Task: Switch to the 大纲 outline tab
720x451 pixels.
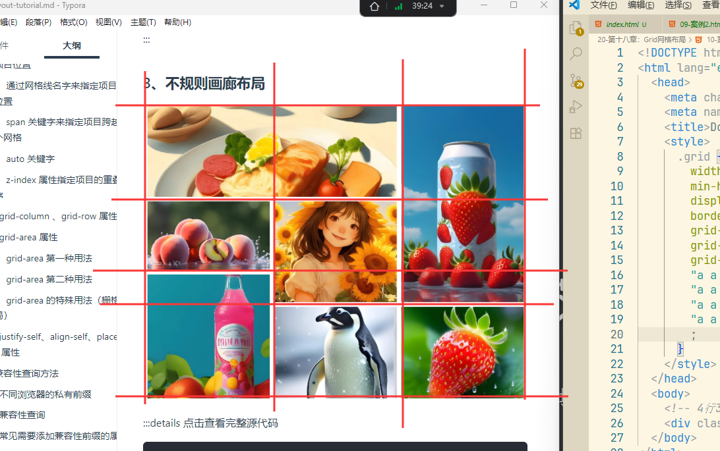Action: 72,45
